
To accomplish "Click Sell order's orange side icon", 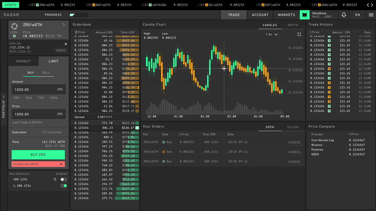I will (164, 152).
